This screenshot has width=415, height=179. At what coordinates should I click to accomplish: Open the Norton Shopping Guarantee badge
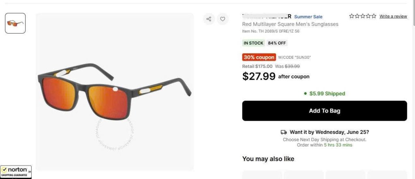(14, 171)
